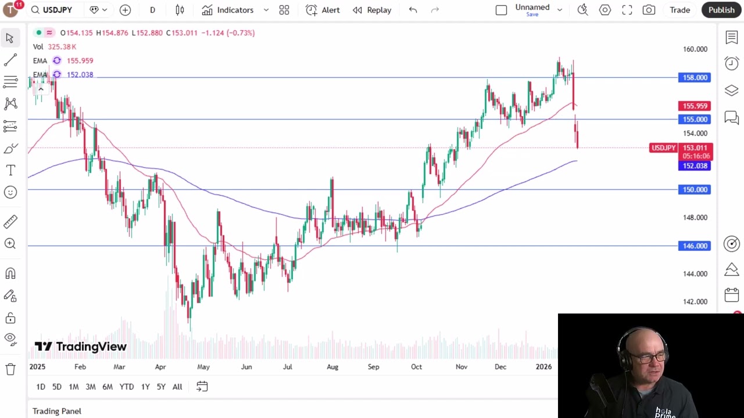Open the indicator templates grid
This screenshot has width=744, height=418.
click(284, 10)
